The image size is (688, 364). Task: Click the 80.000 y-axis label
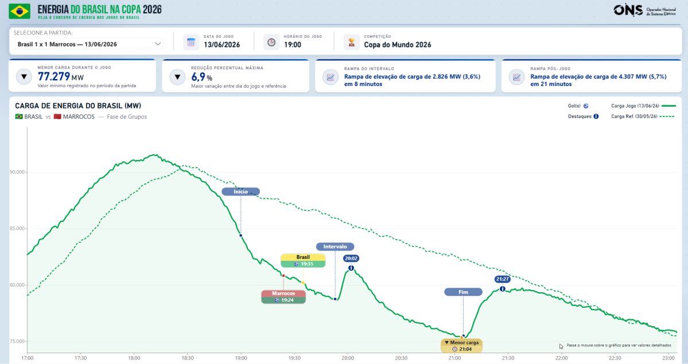click(17, 285)
